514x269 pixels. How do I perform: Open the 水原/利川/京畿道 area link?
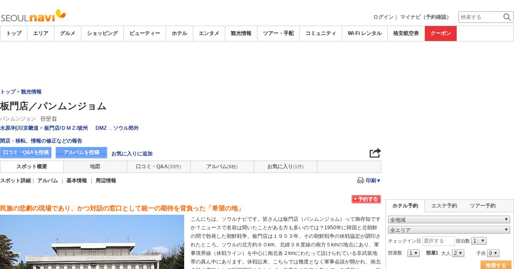pyautogui.click(x=19, y=128)
